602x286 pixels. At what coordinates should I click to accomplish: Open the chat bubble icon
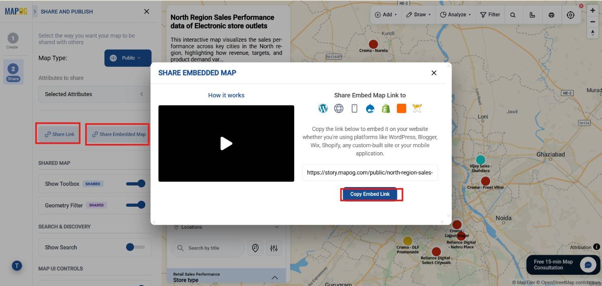pos(588,265)
